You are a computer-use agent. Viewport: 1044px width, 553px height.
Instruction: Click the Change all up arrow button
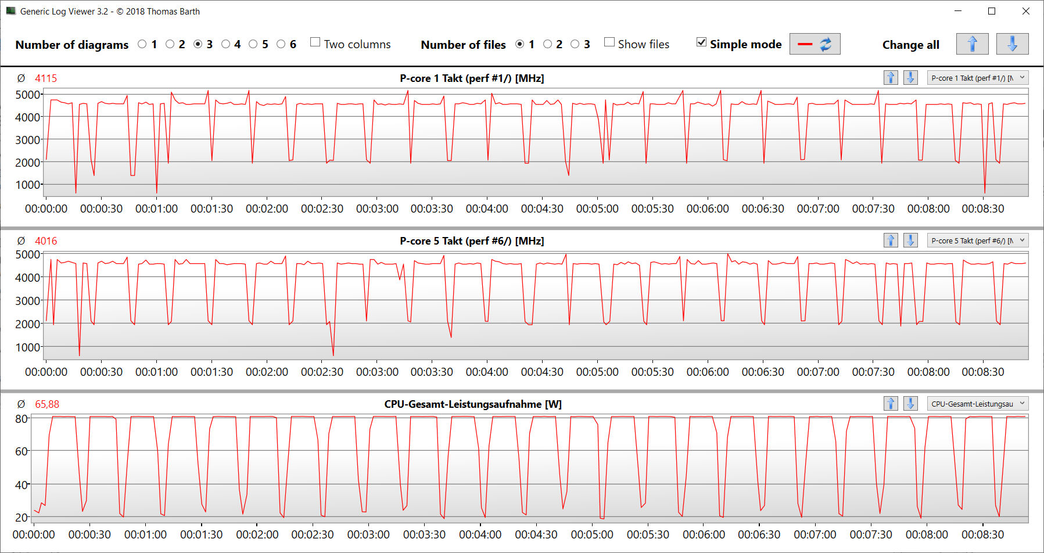click(x=972, y=44)
